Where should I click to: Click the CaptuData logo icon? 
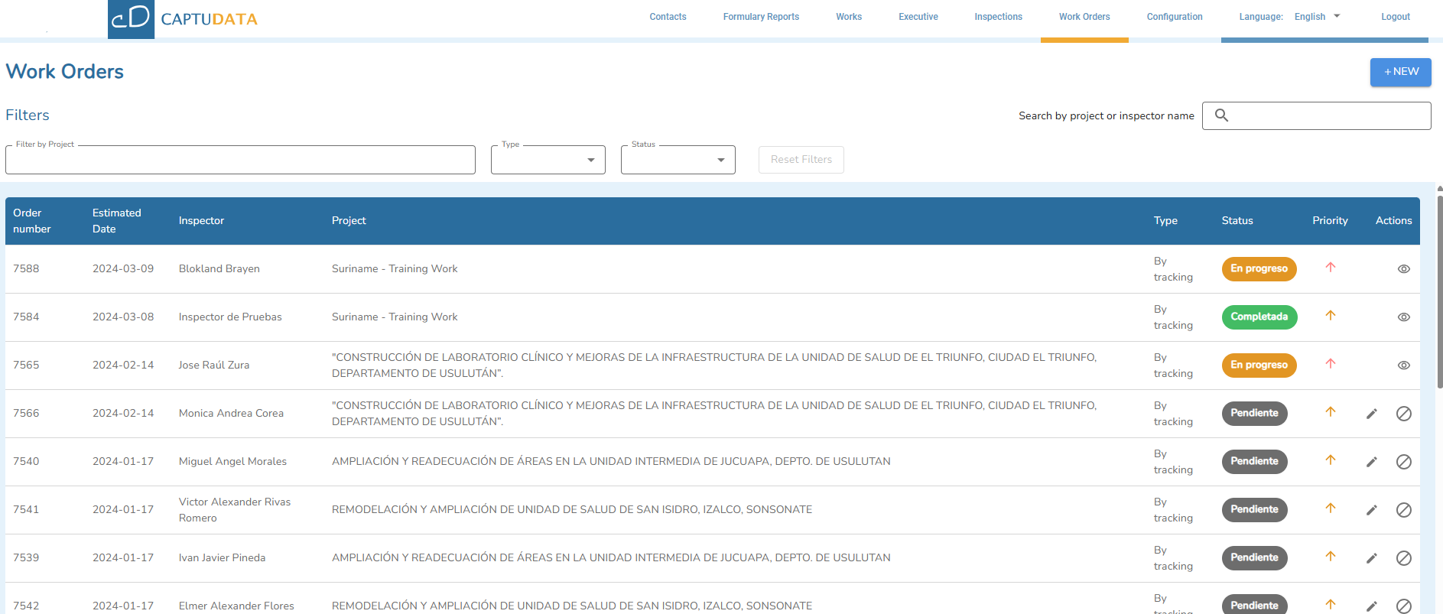pos(131,18)
